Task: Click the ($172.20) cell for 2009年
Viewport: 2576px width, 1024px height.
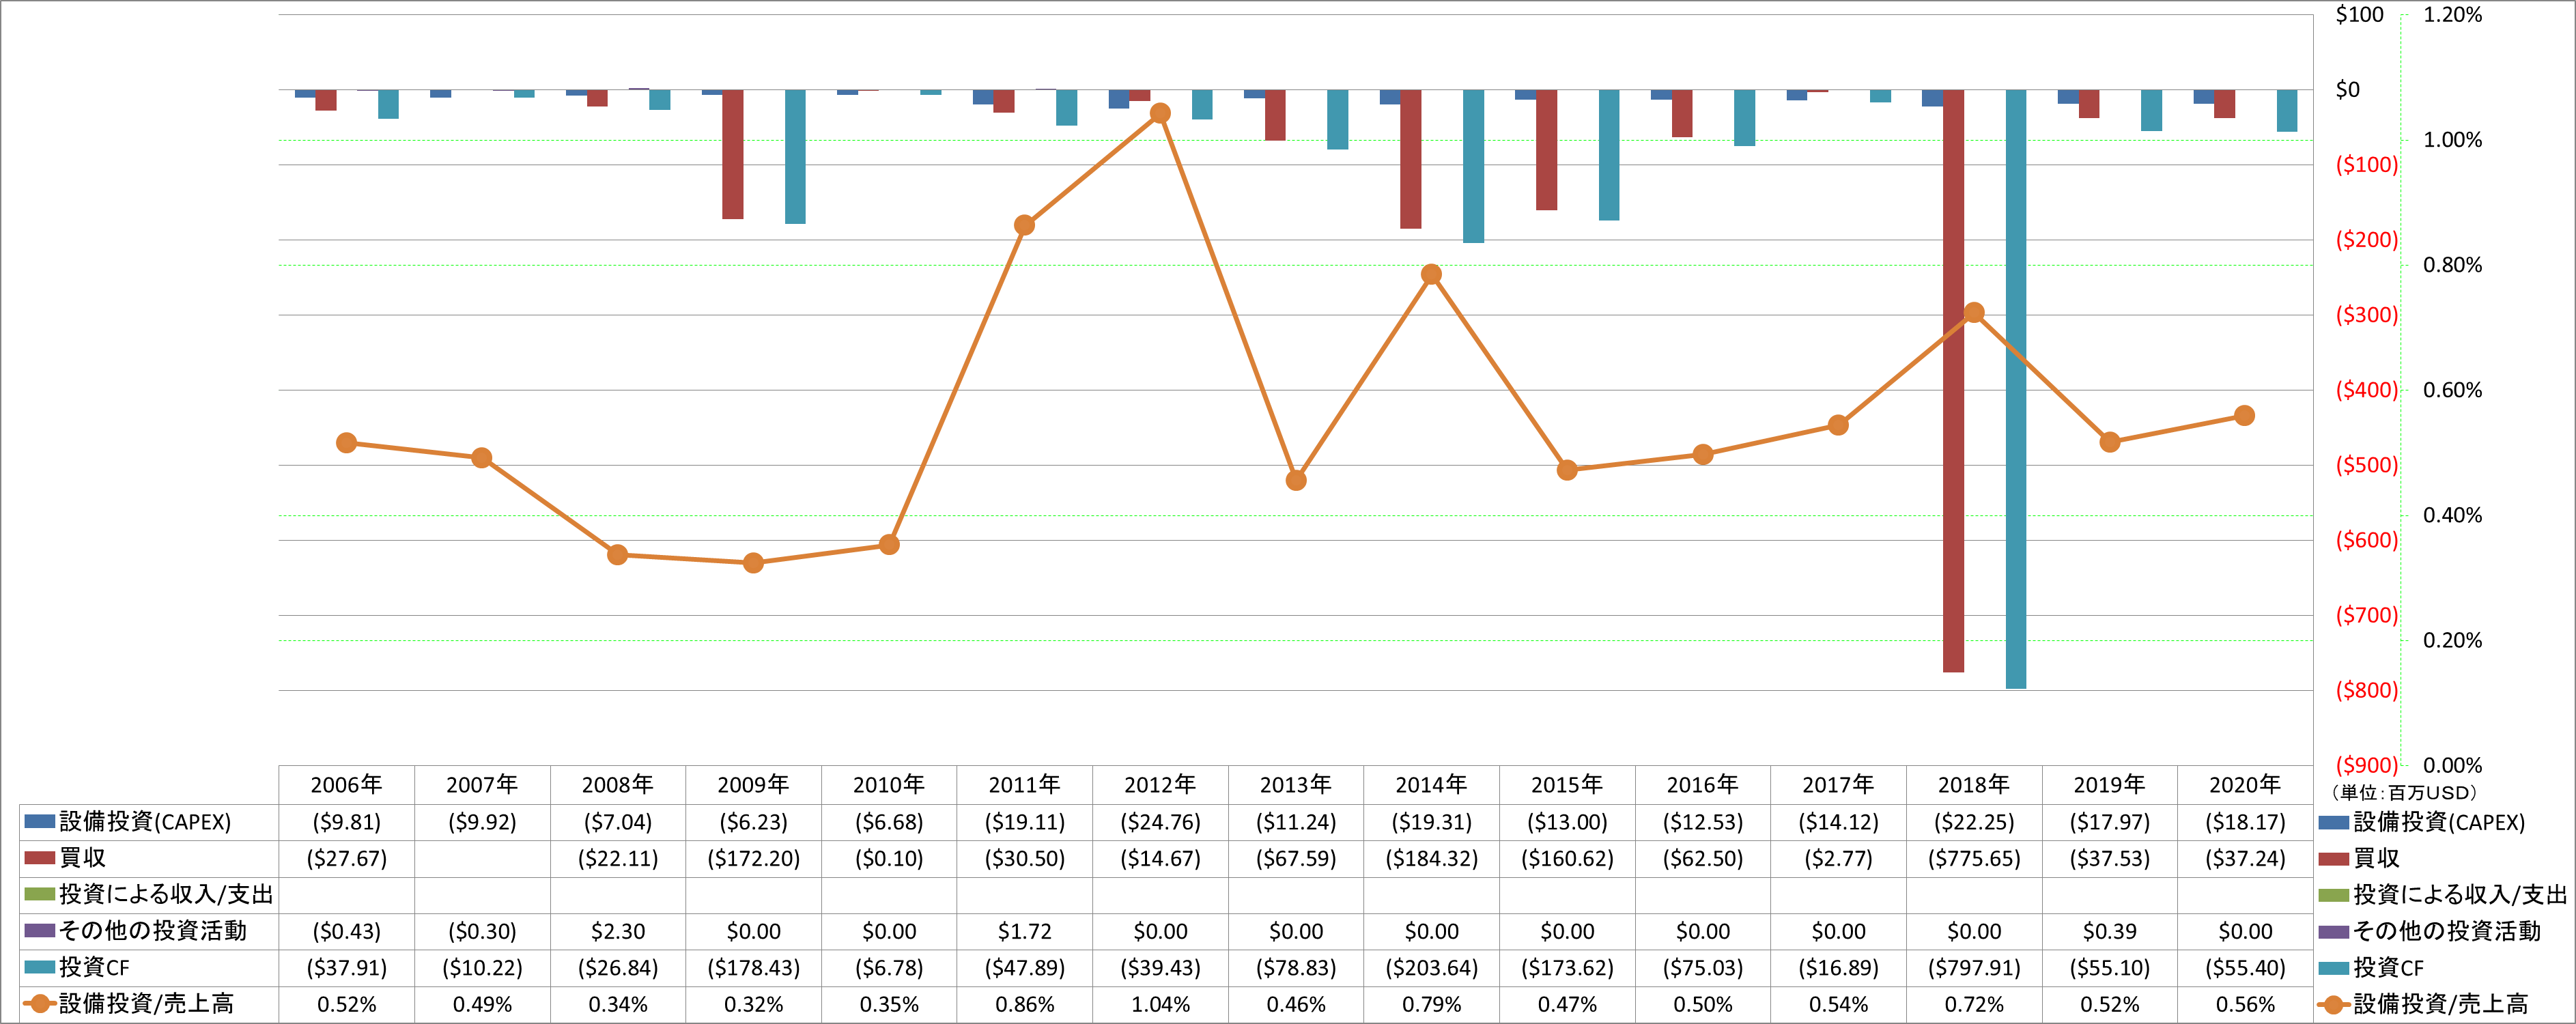Action: point(754,858)
